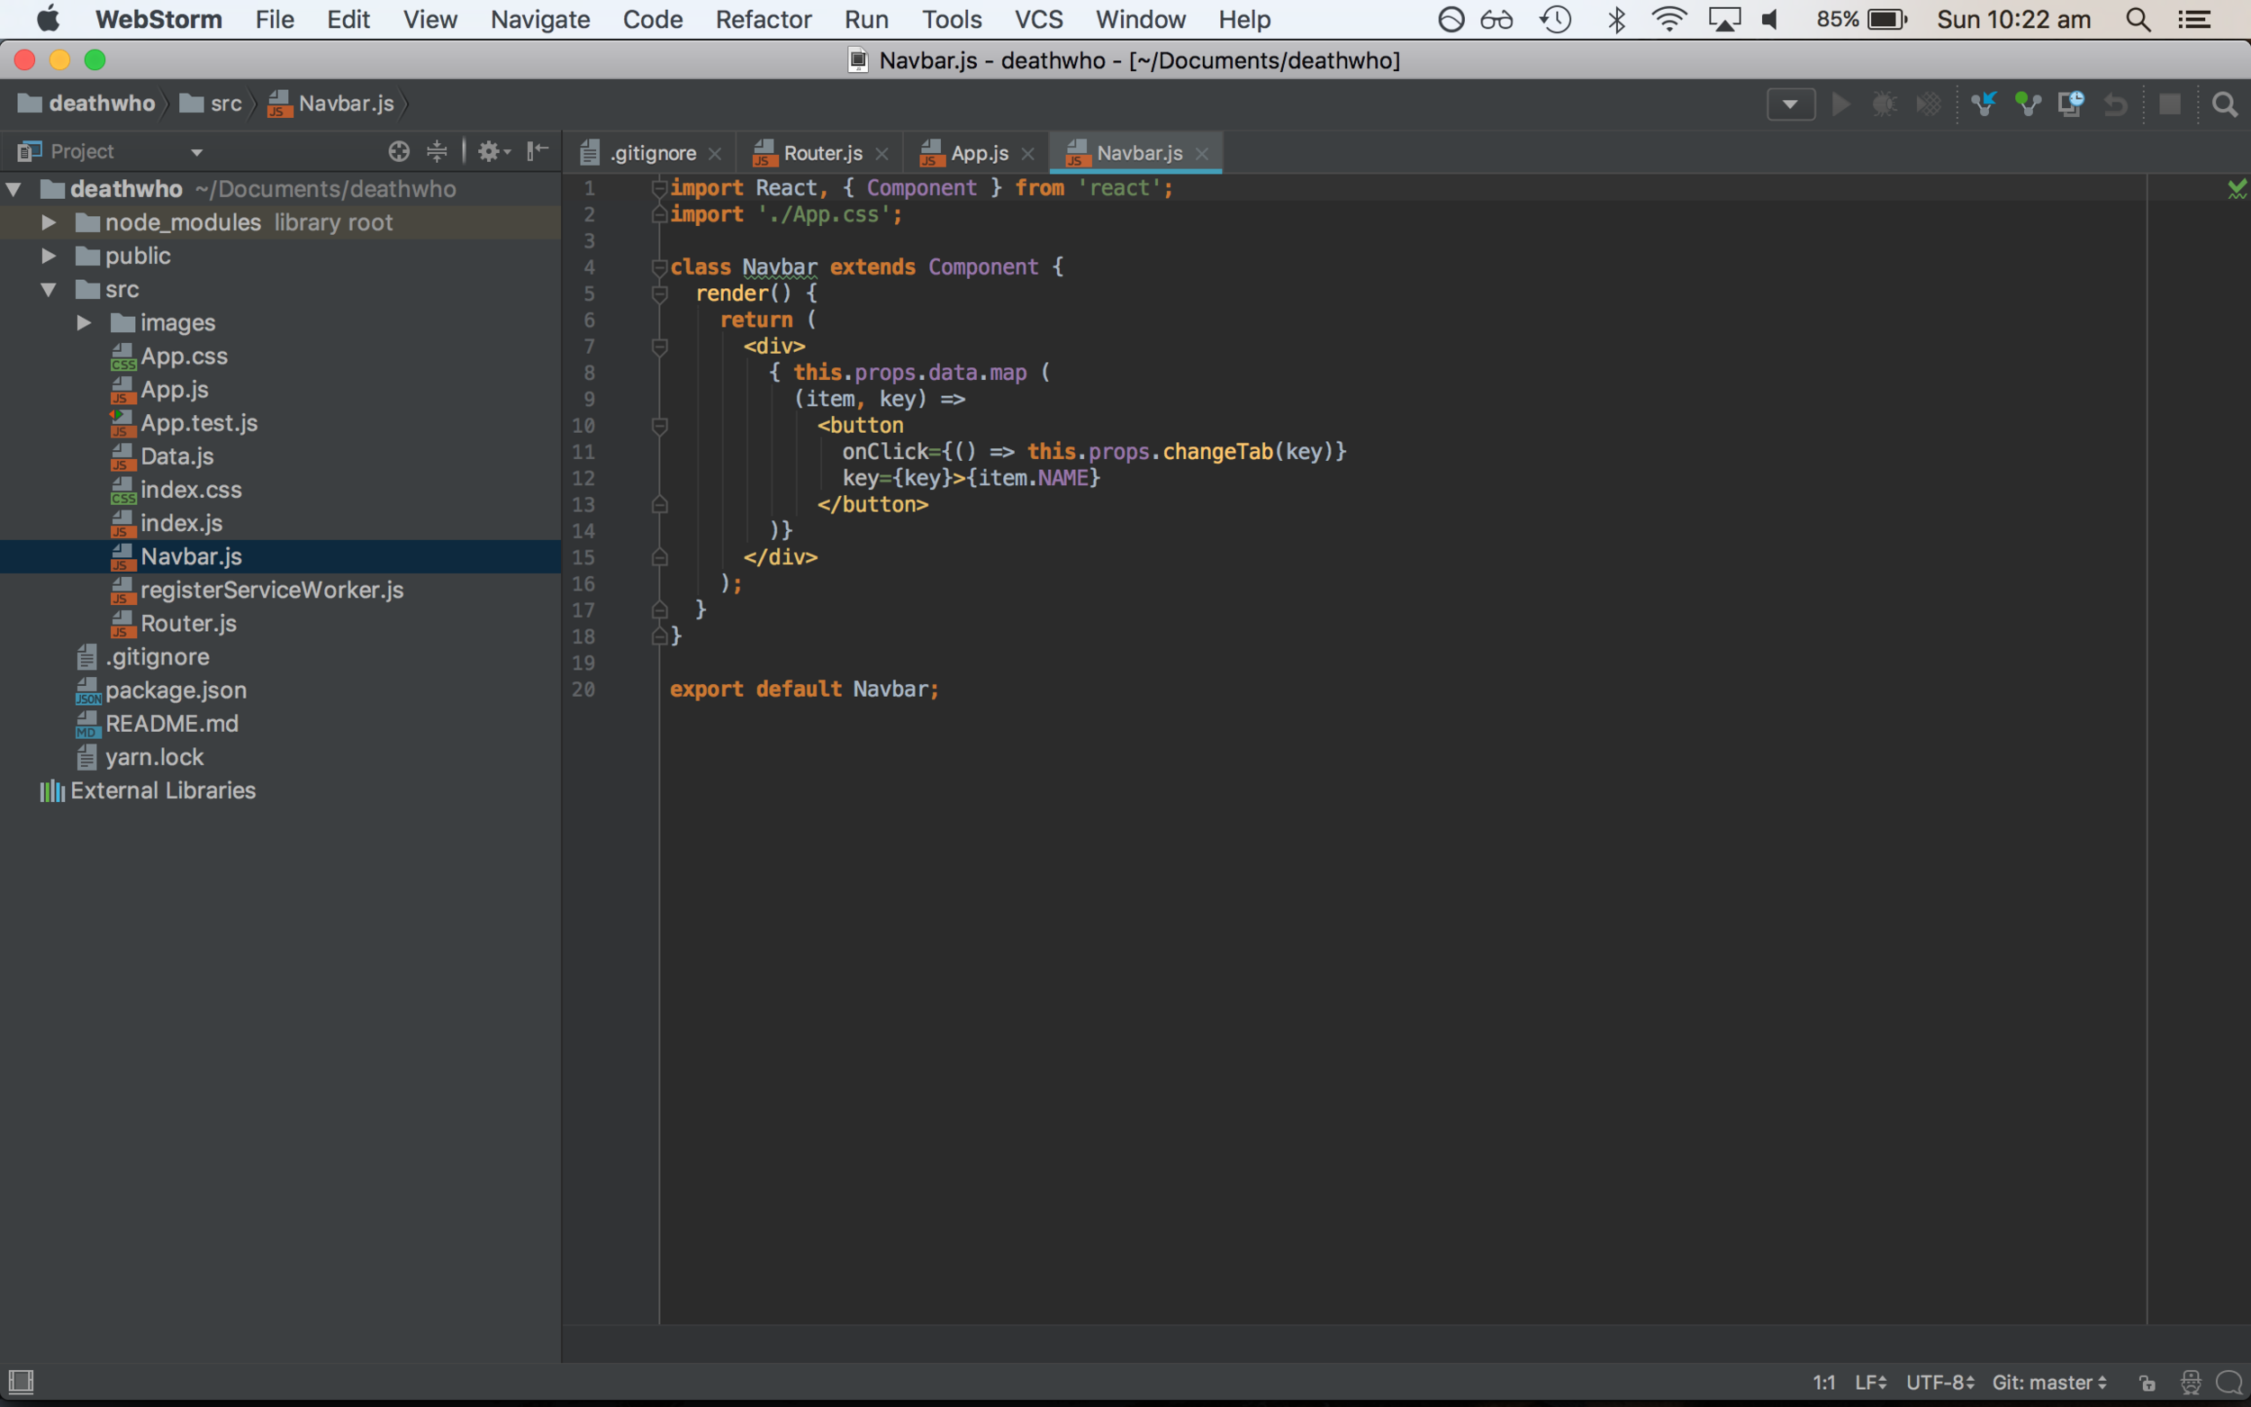Screen dimensions: 2251x1407
Task: Open the Refactor menu
Action: click(x=763, y=20)
